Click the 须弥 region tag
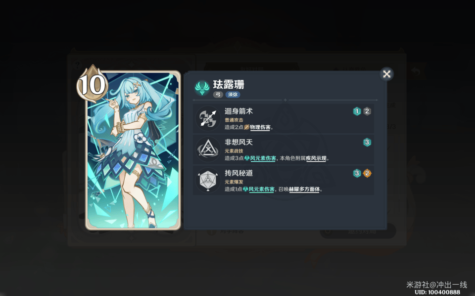 [233, 95]
